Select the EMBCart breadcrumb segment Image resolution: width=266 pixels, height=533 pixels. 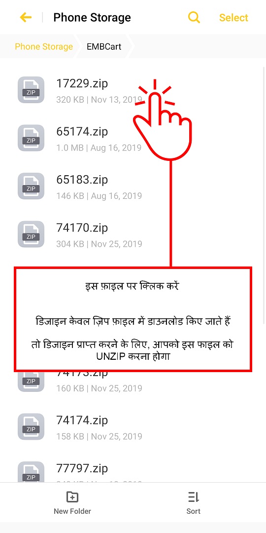click(104, 46)
